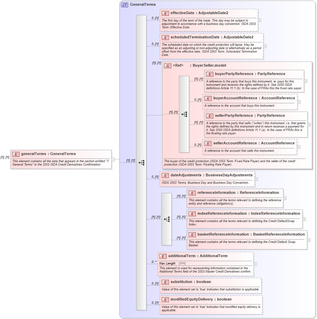
Task: Click the E icon of substitution
Action: [x=165, y=282]
